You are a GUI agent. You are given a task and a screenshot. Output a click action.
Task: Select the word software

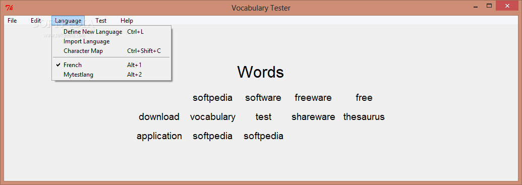(x=263, y=98)
